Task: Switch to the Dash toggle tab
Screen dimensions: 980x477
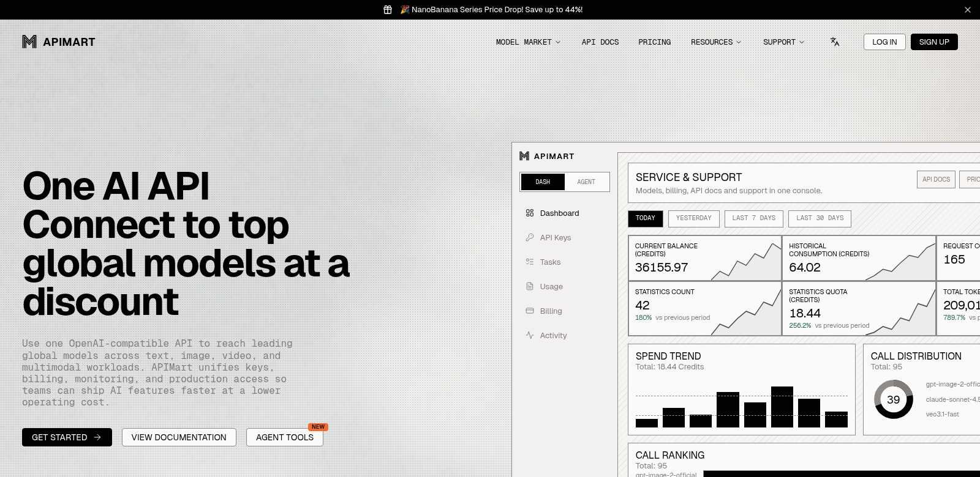Action: pos(543,182)
